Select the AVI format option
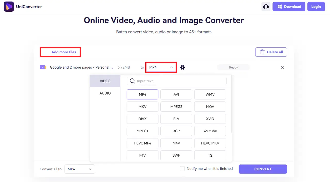The image size is (330, 182). [x=176, y=94]
